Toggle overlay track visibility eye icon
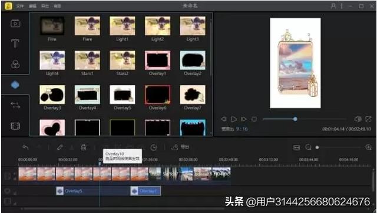Screen dimensions: 377x213 [8, 191]
